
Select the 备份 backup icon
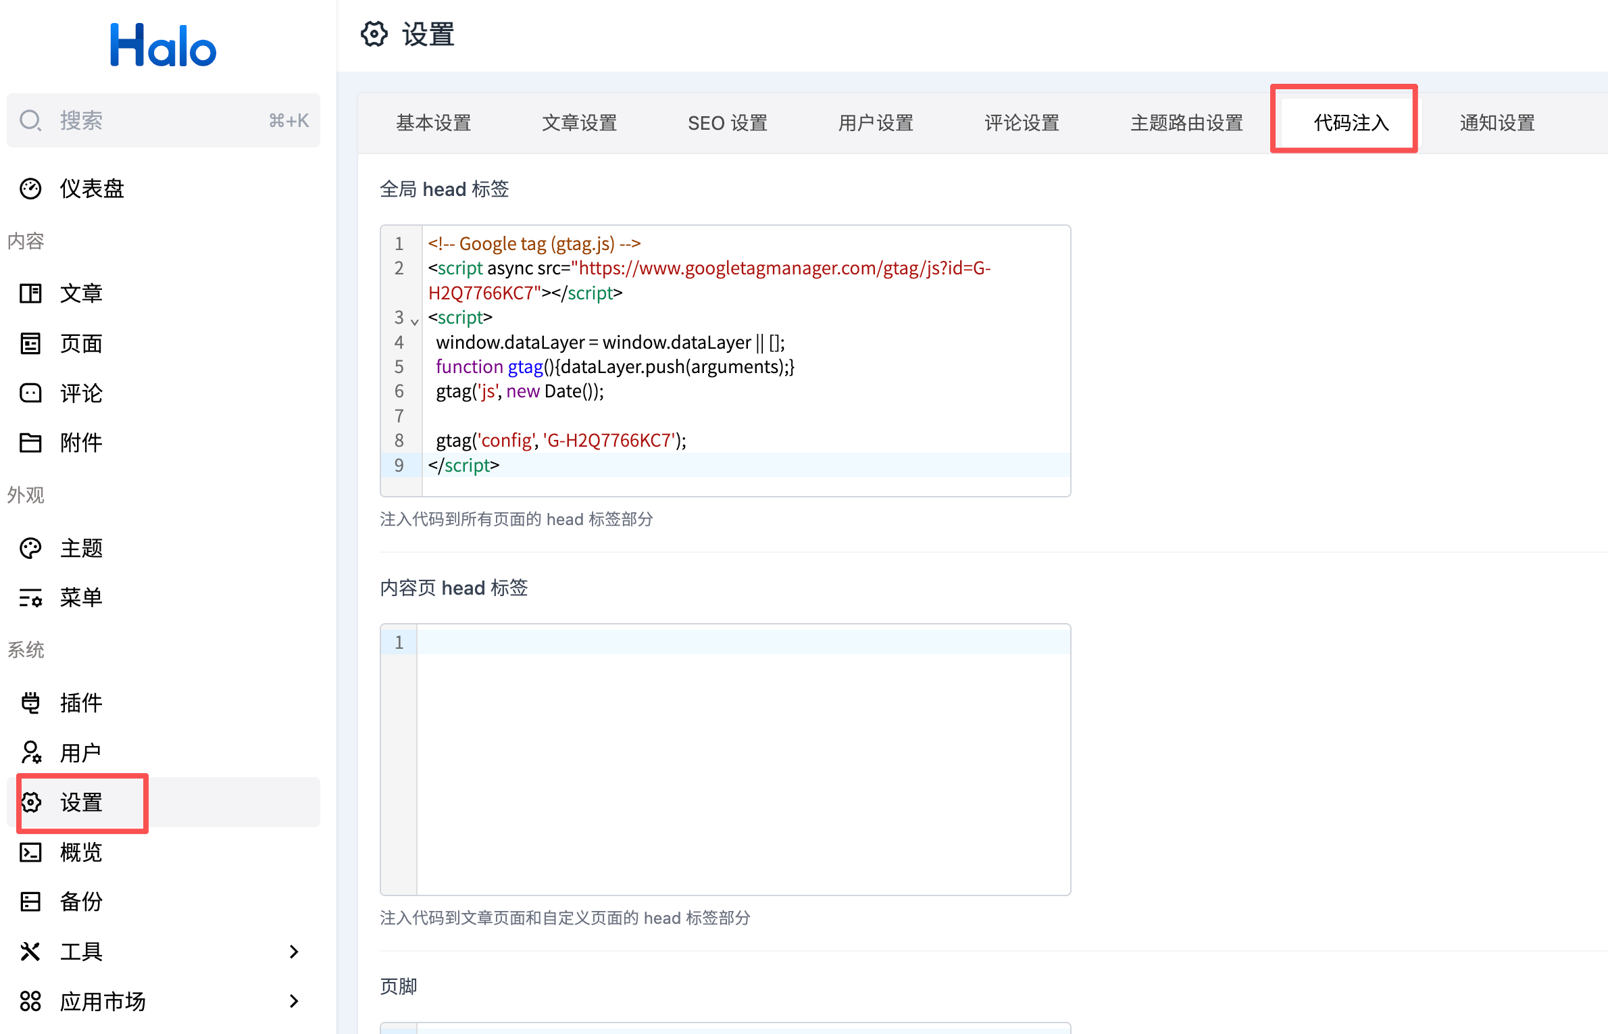tap(30, 902)
